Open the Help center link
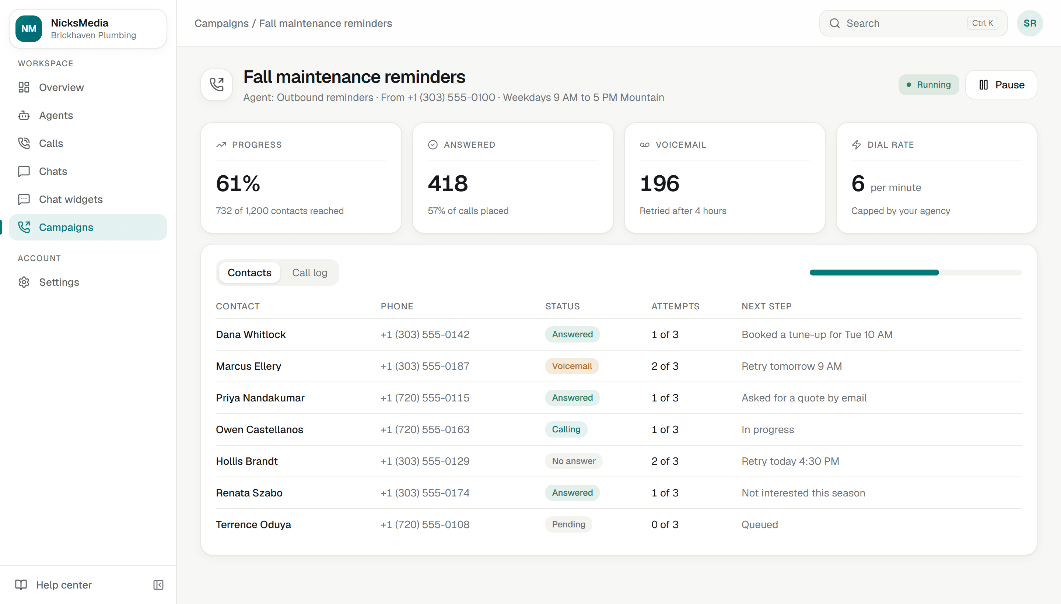This screenshot has height=604, width=1061. click(64, 585)
